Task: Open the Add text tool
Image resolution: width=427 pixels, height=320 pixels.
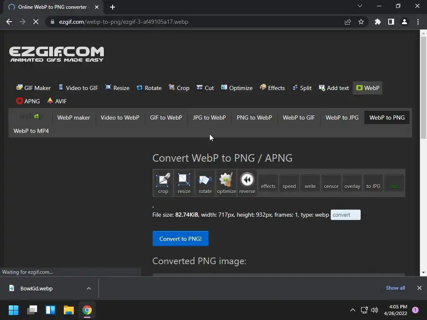Action: pyautogui.click(x=334, y=88)
